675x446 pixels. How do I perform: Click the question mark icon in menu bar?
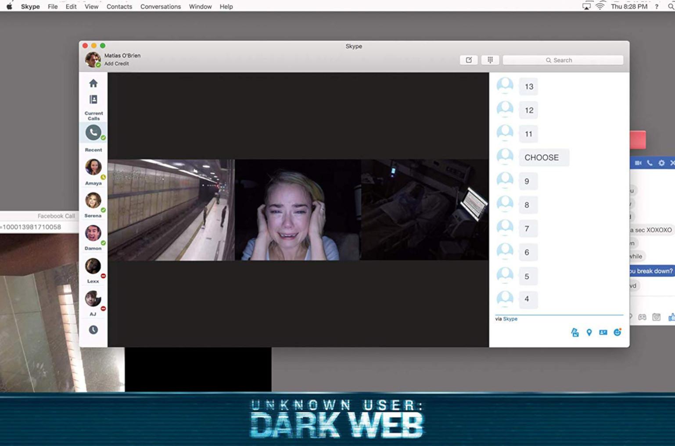(657, 7)
